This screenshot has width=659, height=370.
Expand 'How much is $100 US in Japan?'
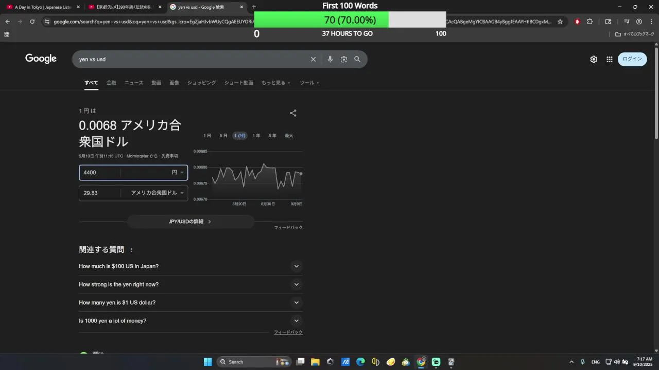(190, 266)
